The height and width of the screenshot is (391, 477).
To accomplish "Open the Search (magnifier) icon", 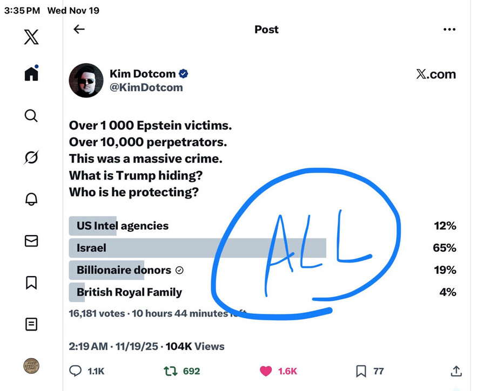I will (x=31, y=115).
